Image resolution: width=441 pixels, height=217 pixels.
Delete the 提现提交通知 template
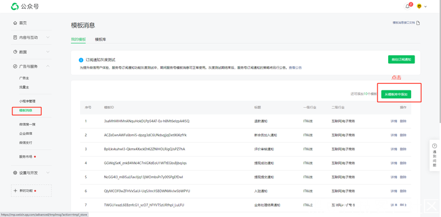403,177
